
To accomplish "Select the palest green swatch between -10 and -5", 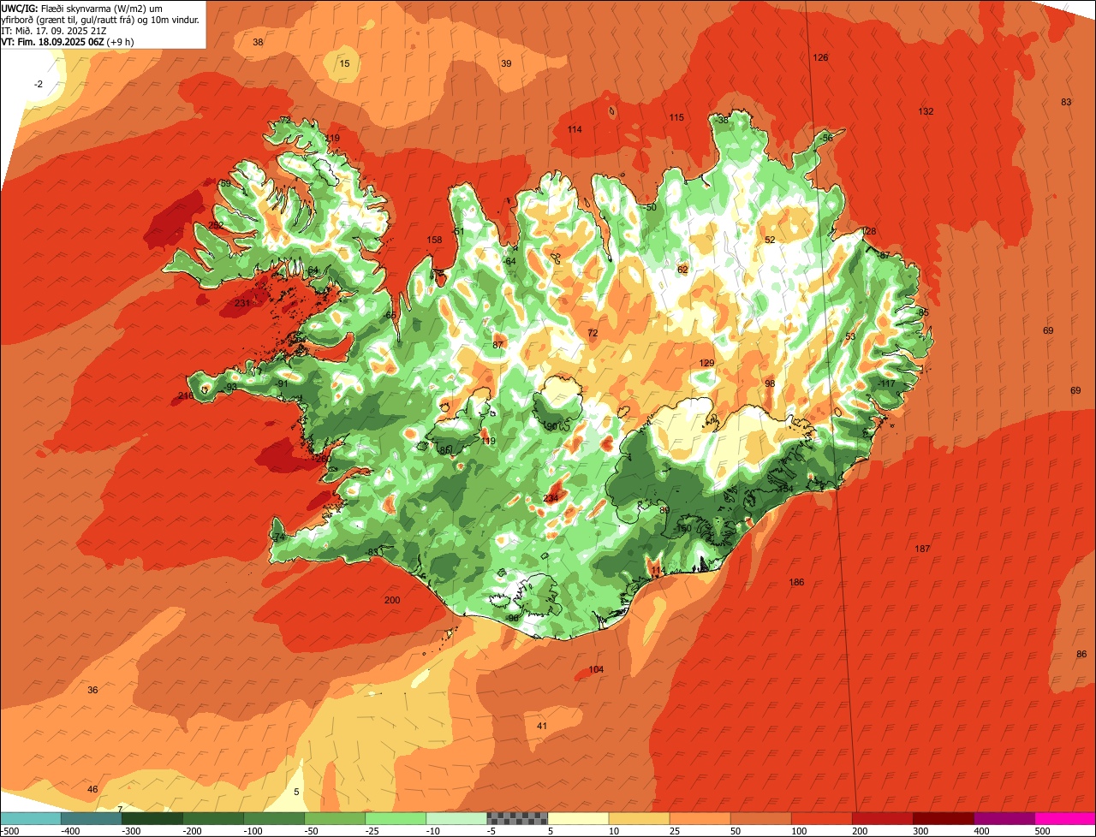I will click(x=456, y=818).
